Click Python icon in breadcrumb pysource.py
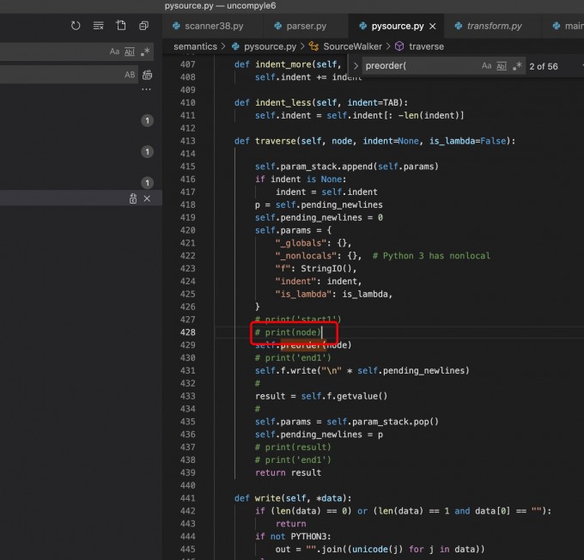 click(x=235, y=46)
